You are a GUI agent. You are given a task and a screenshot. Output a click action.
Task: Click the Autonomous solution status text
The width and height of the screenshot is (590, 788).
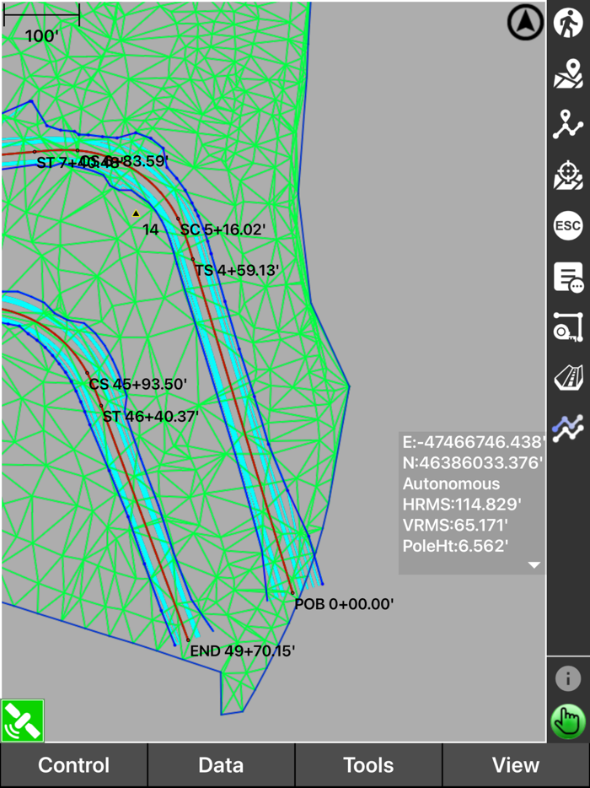click(x=452, y=484)
